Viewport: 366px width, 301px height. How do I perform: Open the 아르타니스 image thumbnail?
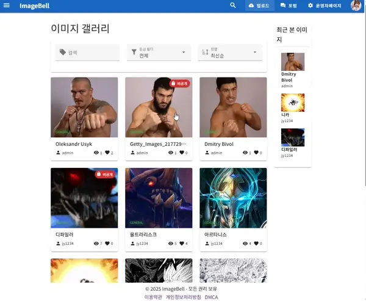click(233, 198)
